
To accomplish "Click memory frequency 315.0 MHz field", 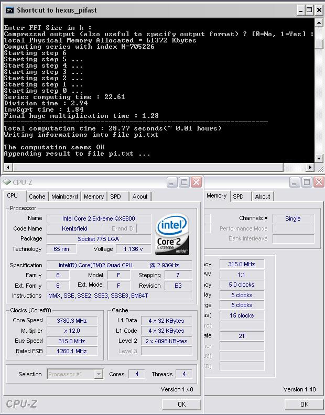I will [242, 264].
